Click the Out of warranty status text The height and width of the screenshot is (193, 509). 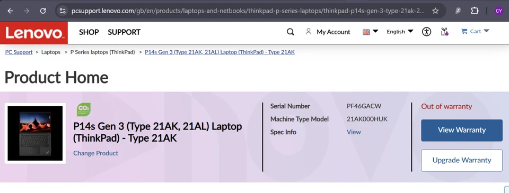pyautogui.click(x=446, y=106)
